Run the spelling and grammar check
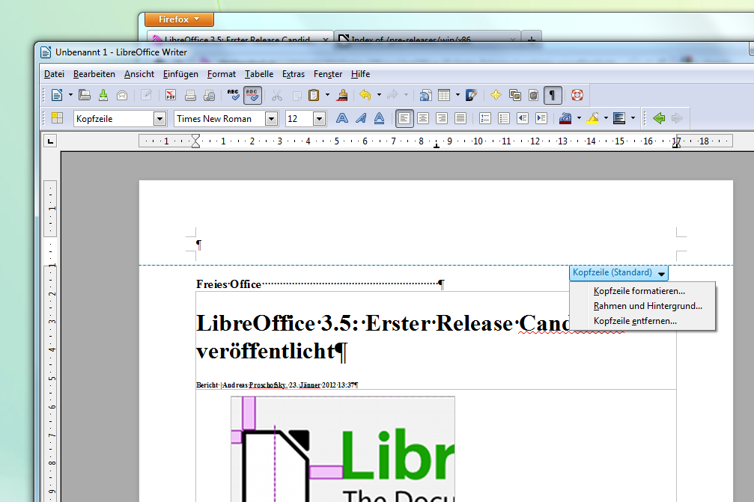The height and width of the screenshot is (502, 754). (233, 95)
